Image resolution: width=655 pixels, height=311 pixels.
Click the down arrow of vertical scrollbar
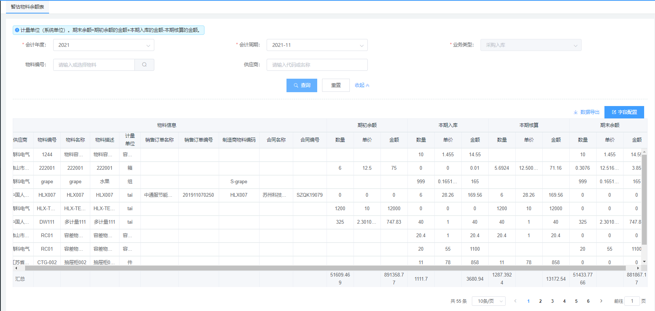(x=644, y=262)
